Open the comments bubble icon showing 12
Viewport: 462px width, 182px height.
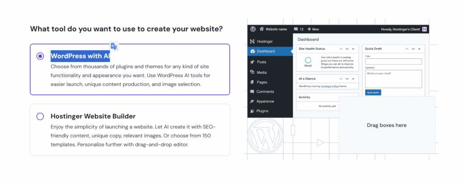click(296, 29)
